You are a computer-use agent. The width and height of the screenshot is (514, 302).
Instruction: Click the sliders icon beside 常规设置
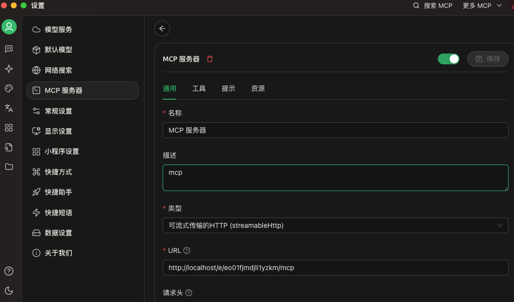tap(36, 111)
